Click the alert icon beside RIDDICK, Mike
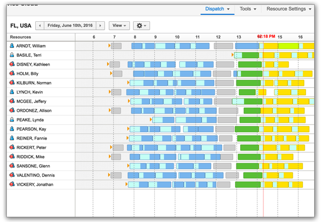The width and height of the screenshot is (321, 222). pyautogui.click(x=12, y=157)
